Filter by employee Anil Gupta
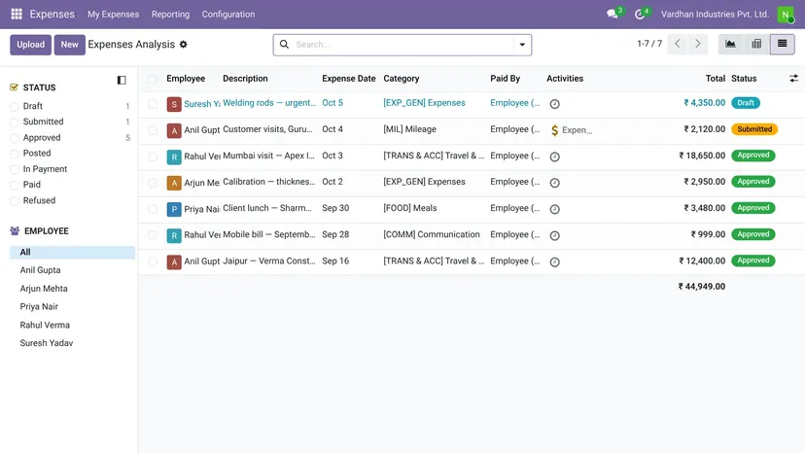The height and width of the screenshot is (453, 805). [x=40, y=270]
